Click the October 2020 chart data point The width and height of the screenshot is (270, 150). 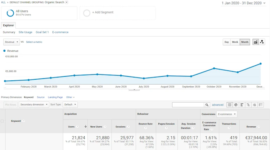pos(214,68)
